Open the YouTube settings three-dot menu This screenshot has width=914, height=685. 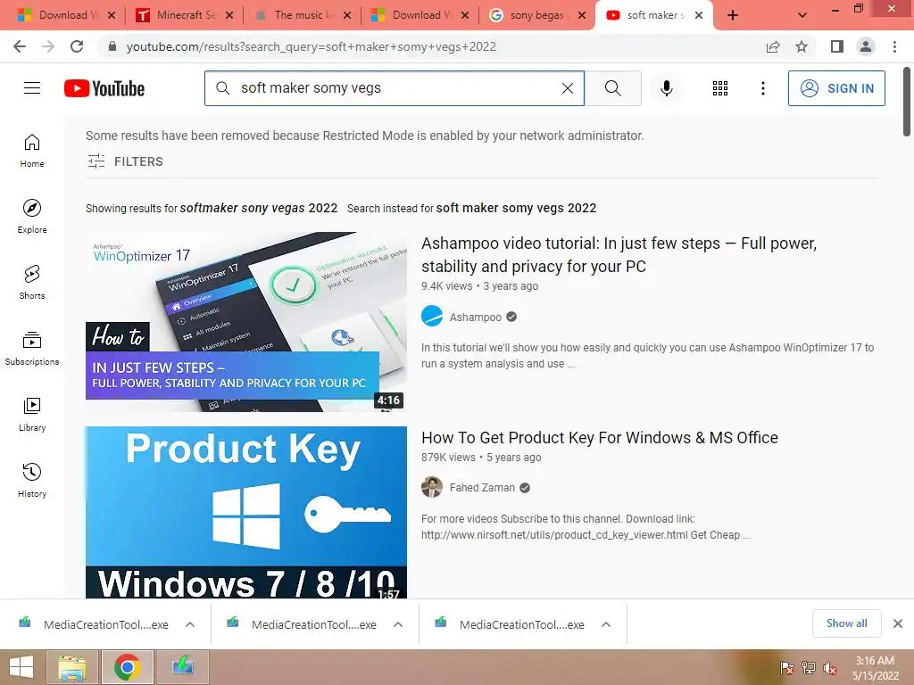click(762, 88)
